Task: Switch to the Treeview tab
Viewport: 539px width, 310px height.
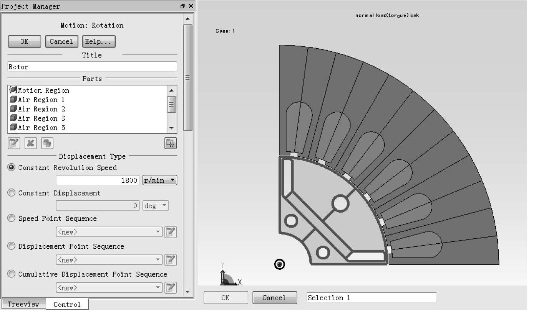Action: tap(23, 304)
